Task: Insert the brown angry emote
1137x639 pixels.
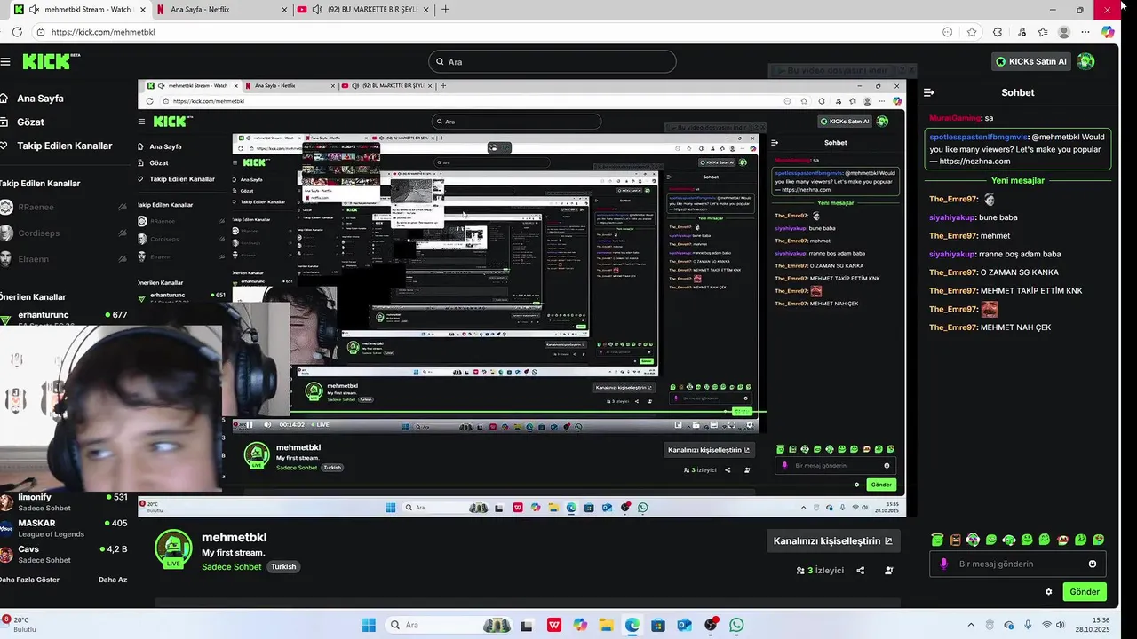Action: 955,540
